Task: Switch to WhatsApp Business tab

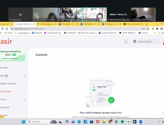Action: (x=46, y=24)
